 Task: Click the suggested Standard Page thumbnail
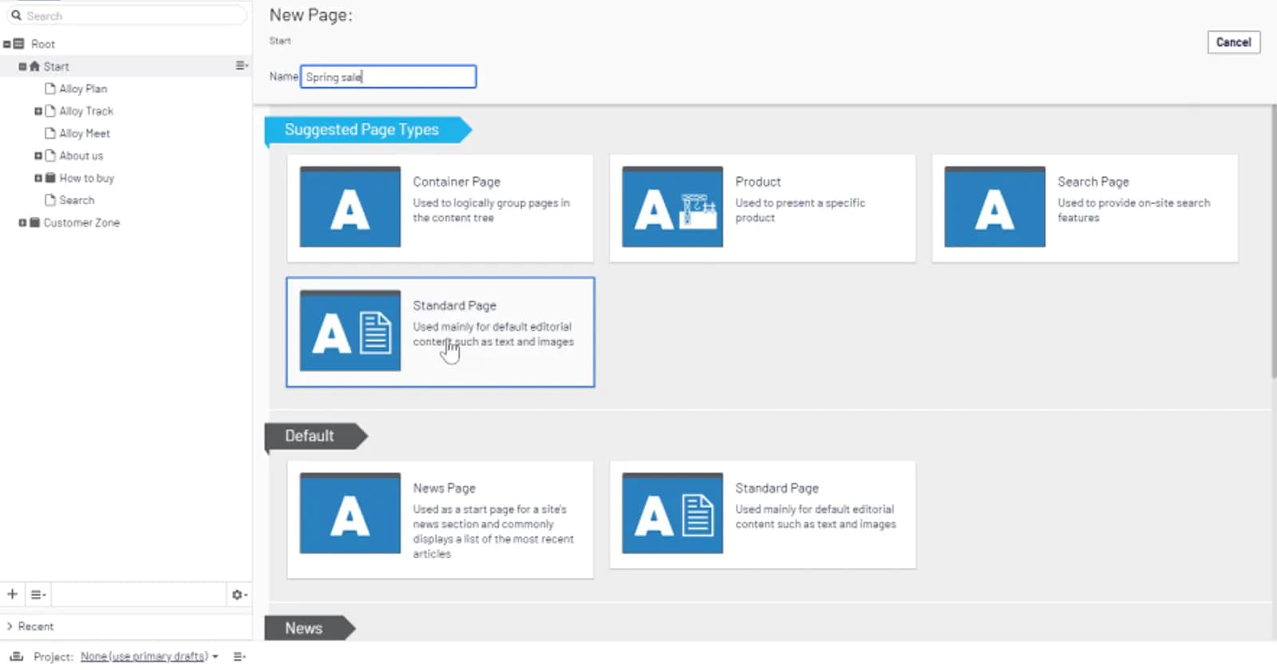pos(350,330)
